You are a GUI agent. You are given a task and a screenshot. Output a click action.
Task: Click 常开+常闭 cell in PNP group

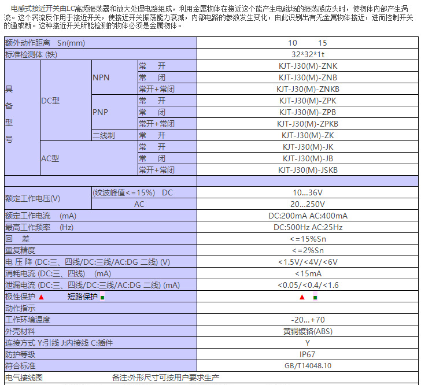pos(167,124)
